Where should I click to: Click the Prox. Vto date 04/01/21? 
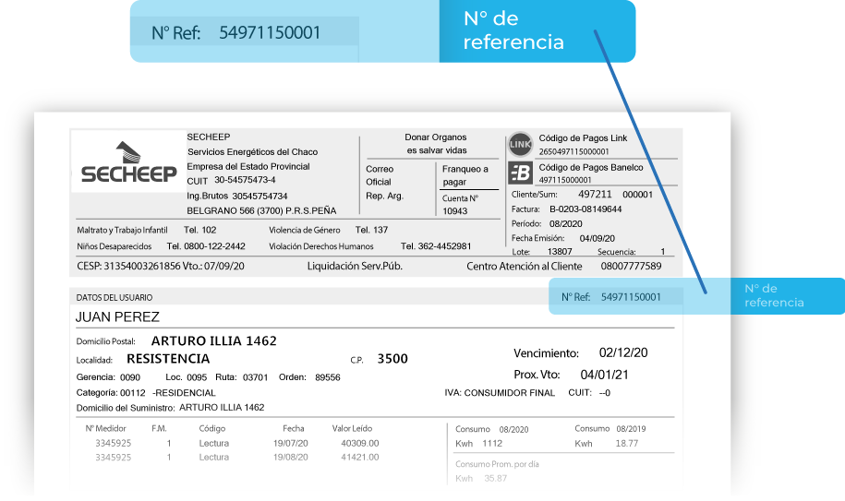604,375
